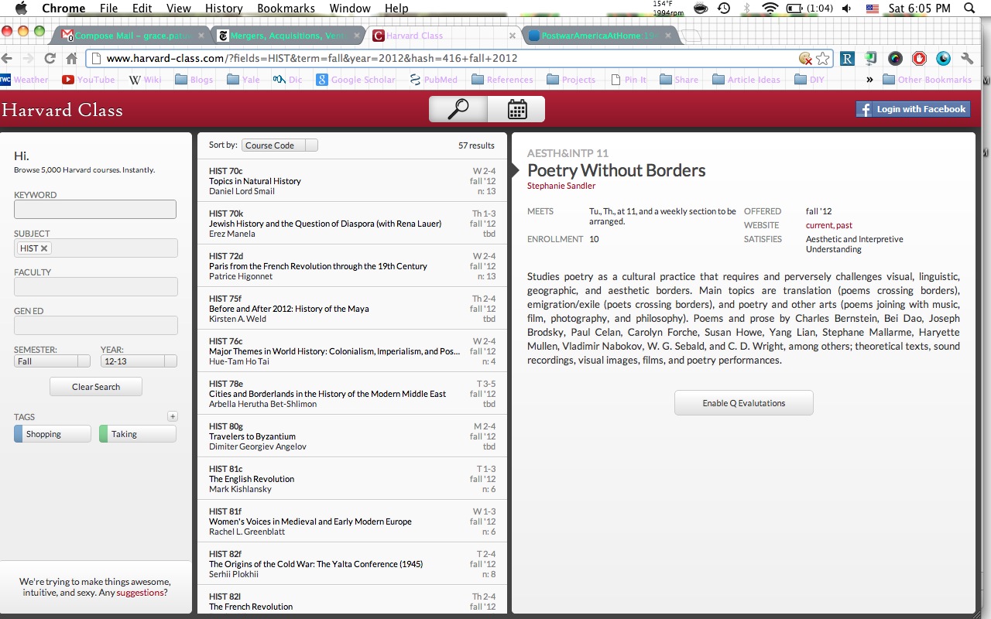Open the History menu
Screen dimensions: 991x619
pyautogui.click(x=224, y=9)
